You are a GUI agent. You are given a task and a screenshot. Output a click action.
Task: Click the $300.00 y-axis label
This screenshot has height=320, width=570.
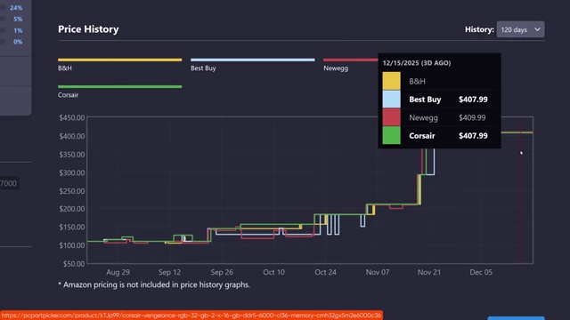(x=72, y=172)
